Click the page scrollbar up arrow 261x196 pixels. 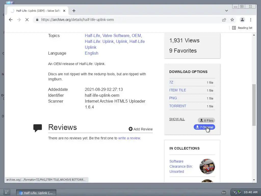[x=254, y=35]
